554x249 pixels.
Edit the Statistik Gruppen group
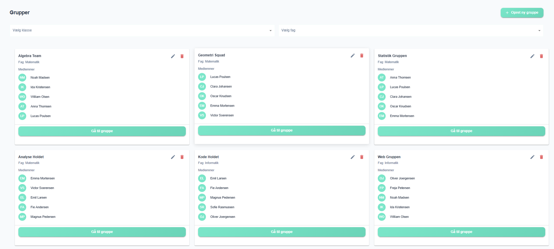532,56
